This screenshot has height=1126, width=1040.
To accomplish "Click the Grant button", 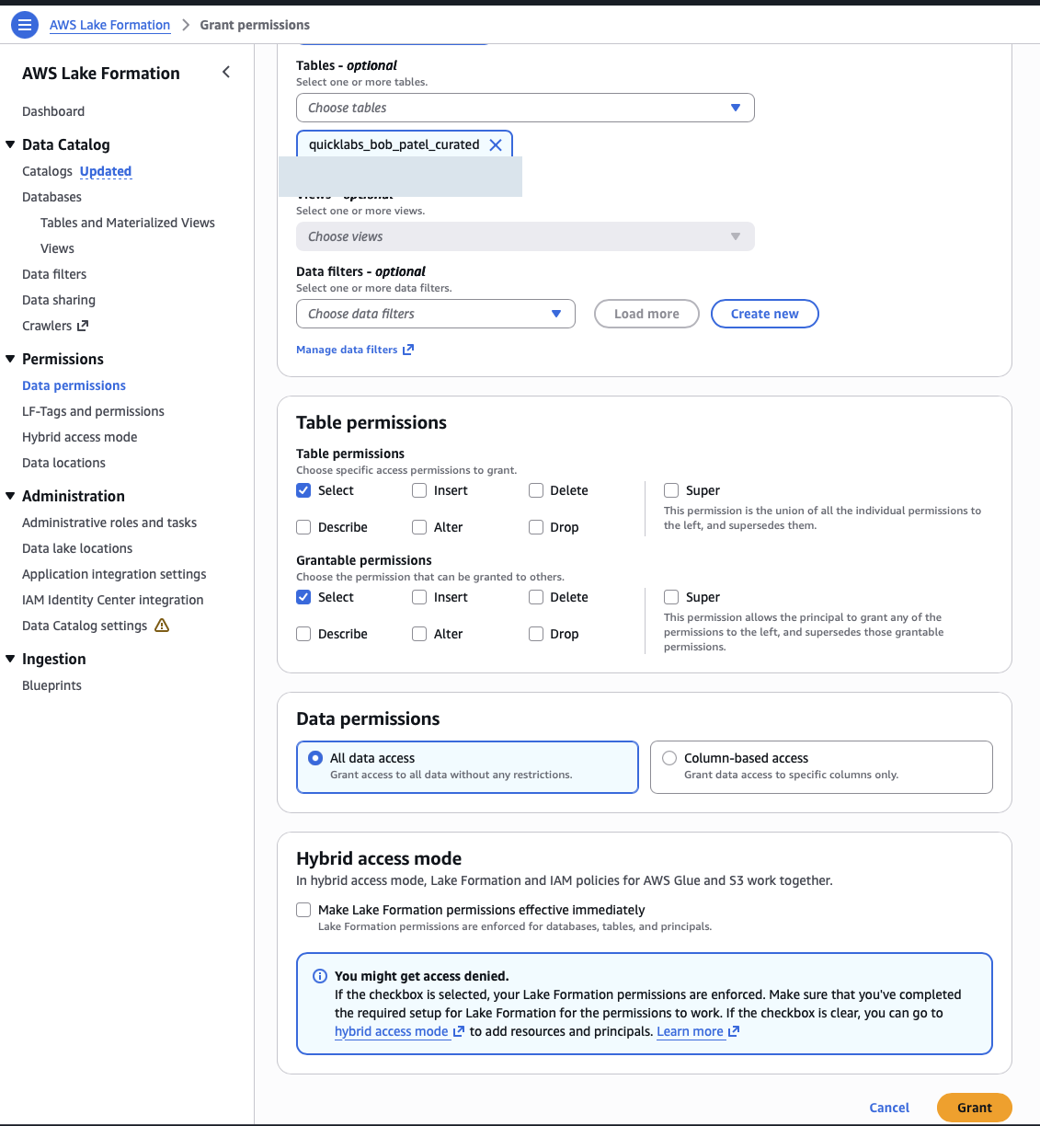I will click(x=975, y=1108).
